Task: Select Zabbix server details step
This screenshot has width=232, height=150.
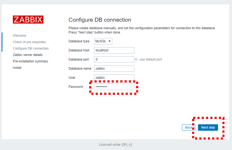Action: click(28, 55)
